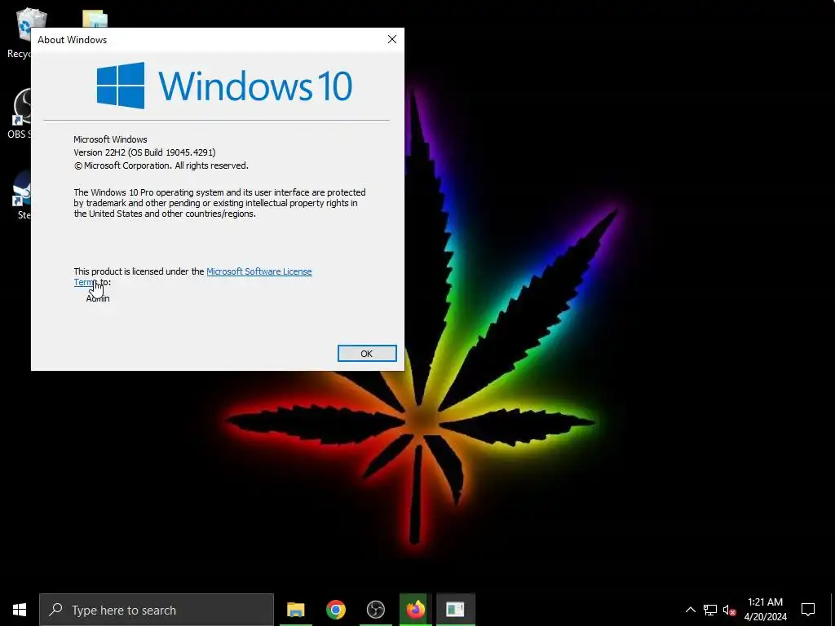Image resolution: width=835 pixels, height=626 pixels.
Task: Click the licensed user name Admin
Action: click(98, 298)
